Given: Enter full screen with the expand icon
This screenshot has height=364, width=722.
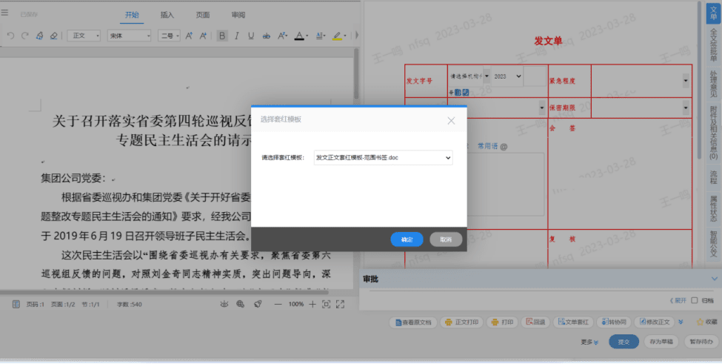Looking at the screenshot, I should 341,304.
